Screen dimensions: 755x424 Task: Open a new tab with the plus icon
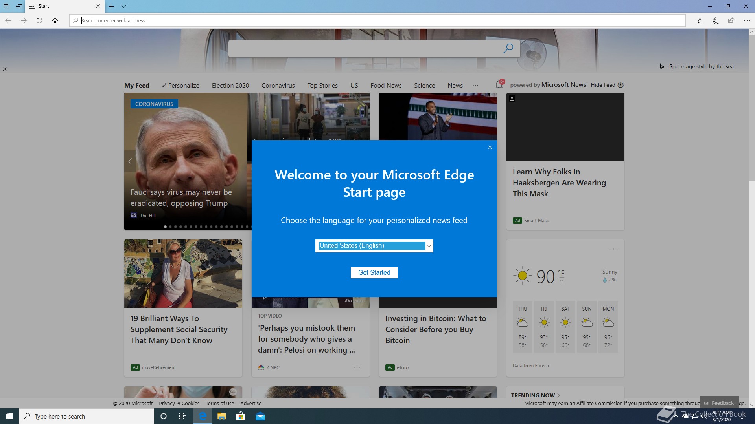coord(111,6)
